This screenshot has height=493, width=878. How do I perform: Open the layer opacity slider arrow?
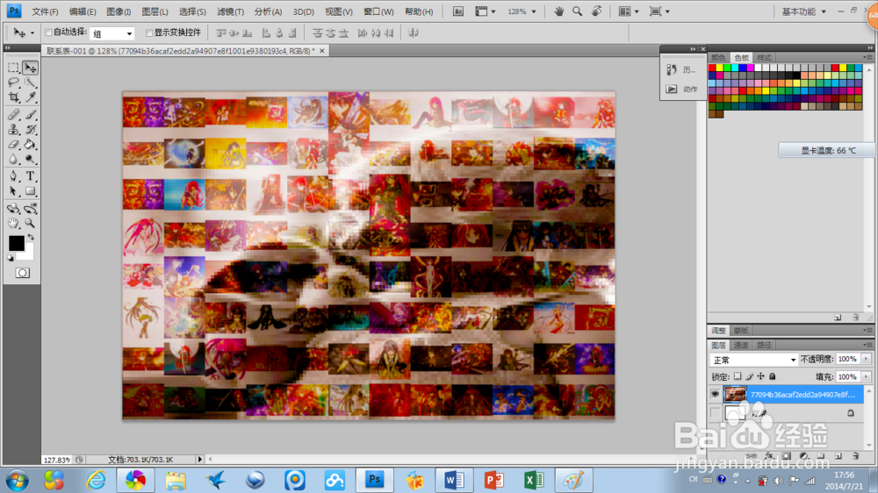pyautogui.click(x=867, y=360)
